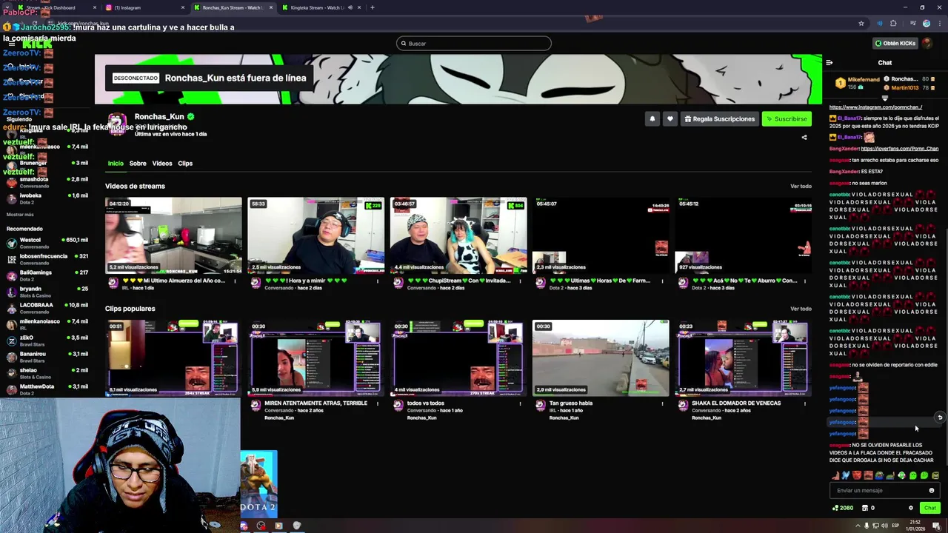Show hidden system tray icons

pyautogui.click(x=858, y=526)
